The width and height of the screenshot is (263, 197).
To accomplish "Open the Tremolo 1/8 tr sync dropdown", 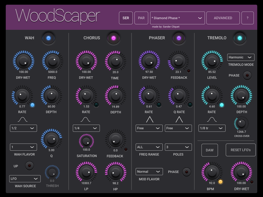I will 212,128.
